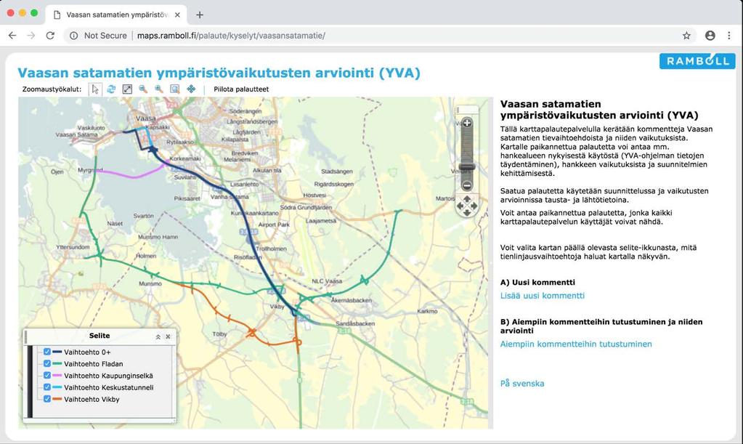Click Piilota palautteet to hide feedback
This screenshot has height=444, width=743.
[241, 89]
